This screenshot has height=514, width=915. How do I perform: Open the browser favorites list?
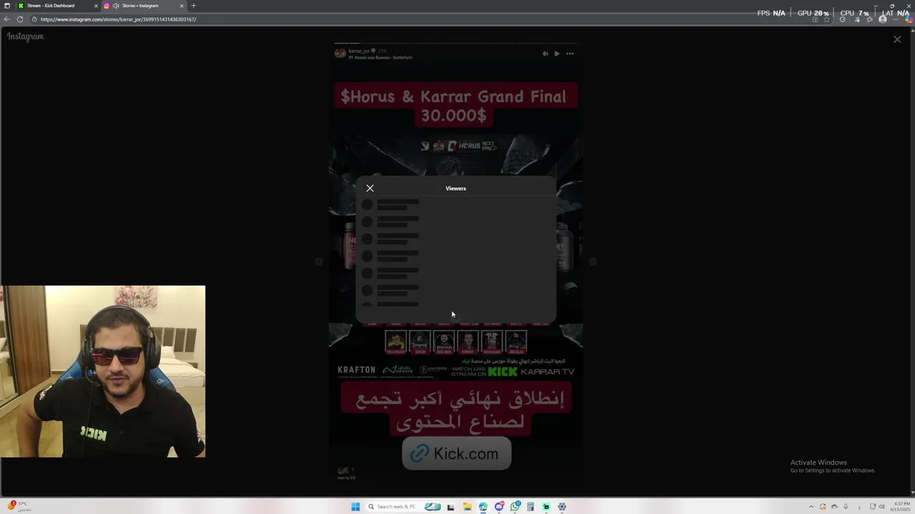pyautogui.click(x=870, y=19)
